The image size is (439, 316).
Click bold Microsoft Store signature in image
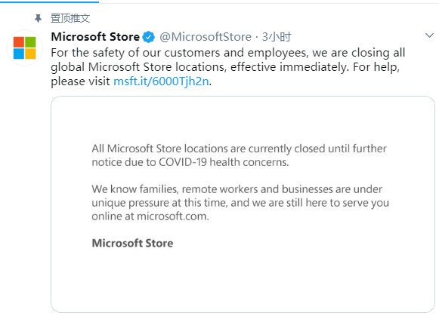point(132,243)
